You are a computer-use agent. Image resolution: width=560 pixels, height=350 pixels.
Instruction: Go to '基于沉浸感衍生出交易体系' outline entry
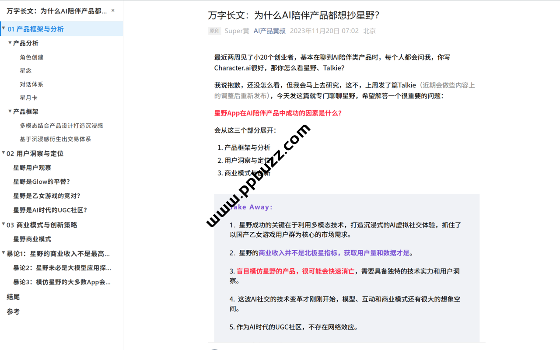point(55,139)
